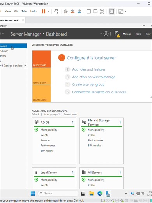Click the stretch guest display icon
This screenshot has width=152, height=203.
coord(121,11)
